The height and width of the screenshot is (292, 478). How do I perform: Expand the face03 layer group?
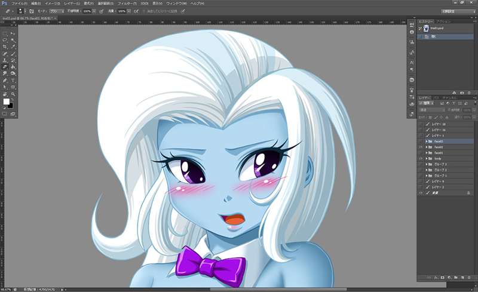pyautogui.click(x=427, y=142)
